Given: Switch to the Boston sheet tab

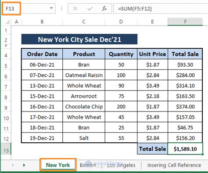Looking at the screenshot, I should 88,165.
